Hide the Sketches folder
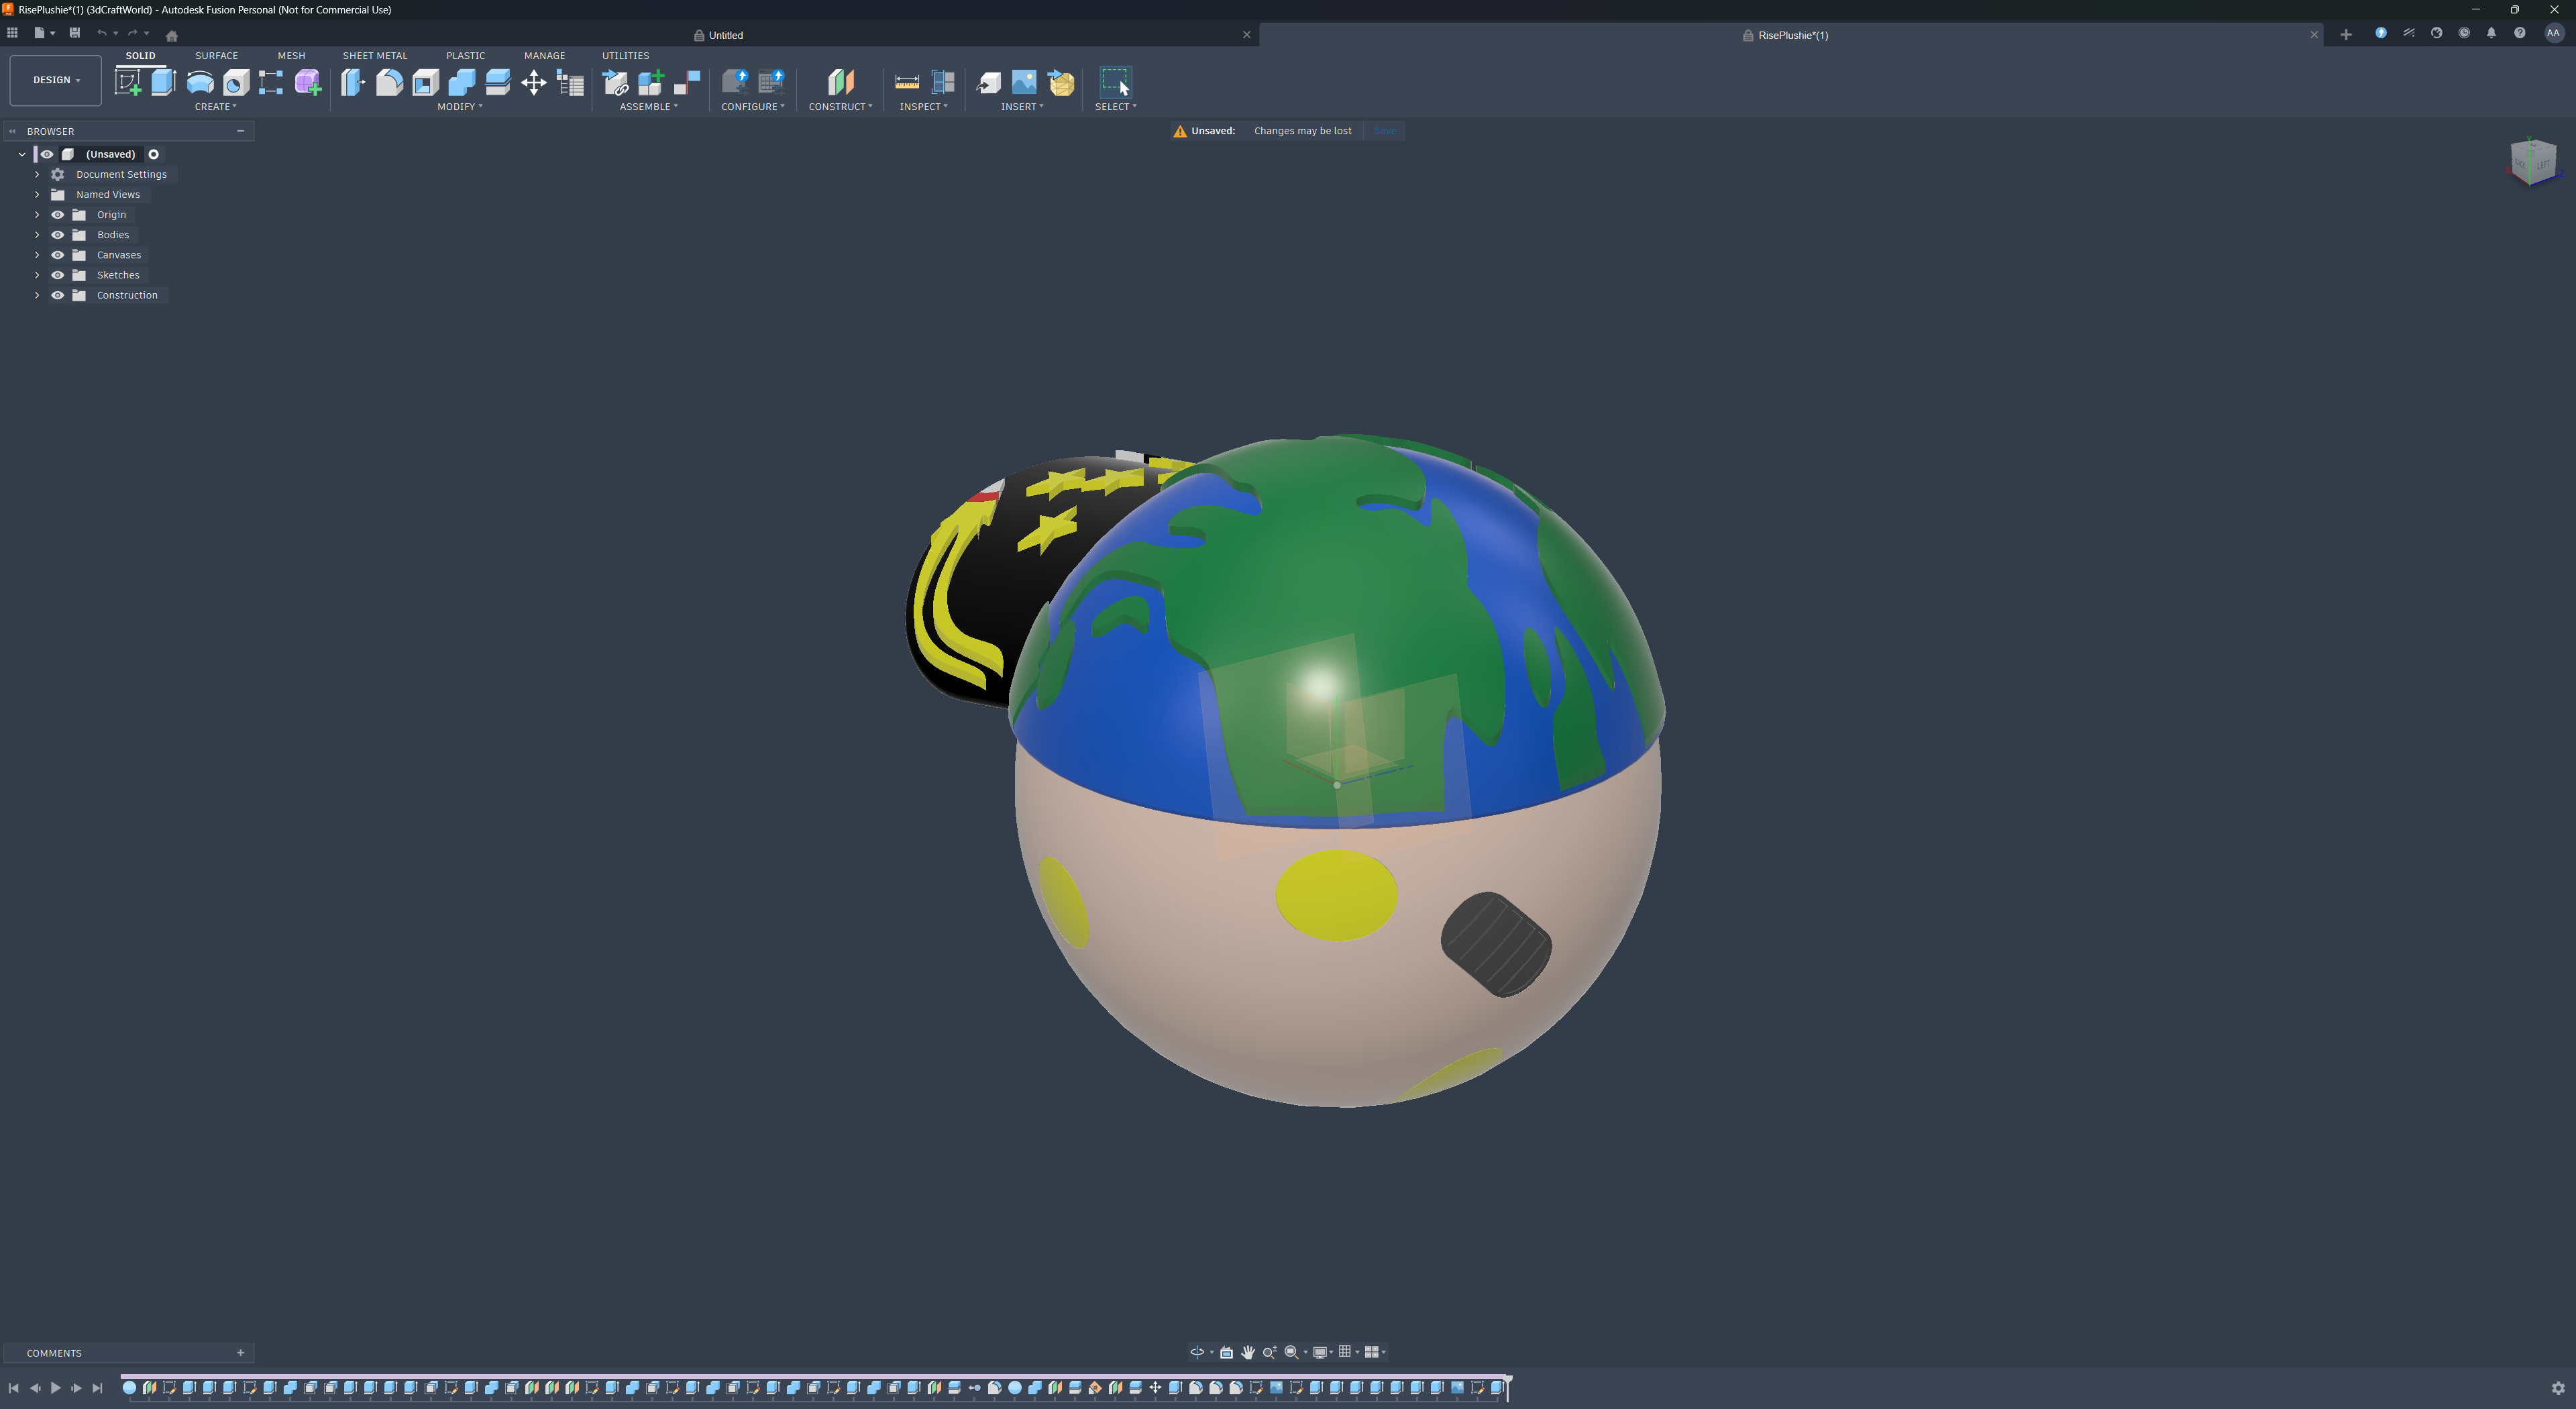2576x1409 pixels. tap(58, 275)
